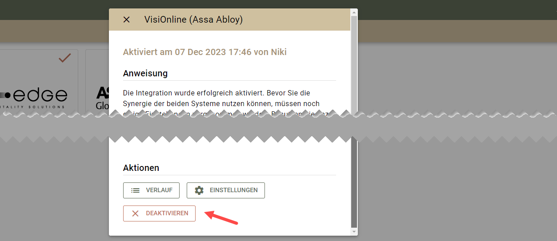Click the Anweisung heading

coord(145,73)
